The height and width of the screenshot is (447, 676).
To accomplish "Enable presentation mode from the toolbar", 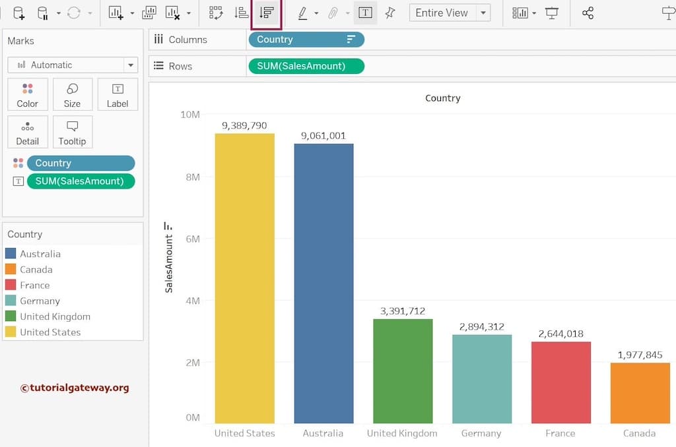I will pos(552,13).
